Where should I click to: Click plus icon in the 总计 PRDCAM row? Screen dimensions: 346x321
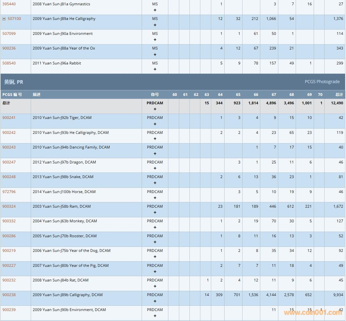pyautogui.click(x=155, y=109)
